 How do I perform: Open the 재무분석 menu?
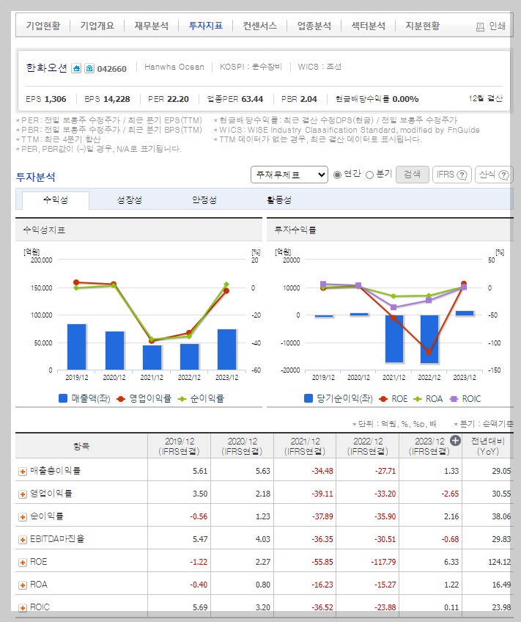click(152, 26)
